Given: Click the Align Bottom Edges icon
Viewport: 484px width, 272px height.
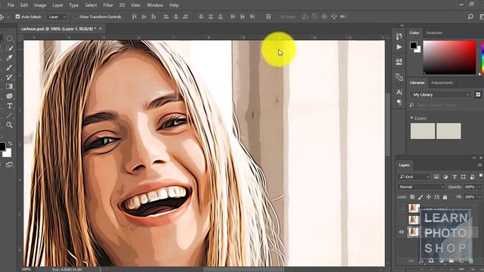Looking at the screenshot, I should (x=154, y=17).
